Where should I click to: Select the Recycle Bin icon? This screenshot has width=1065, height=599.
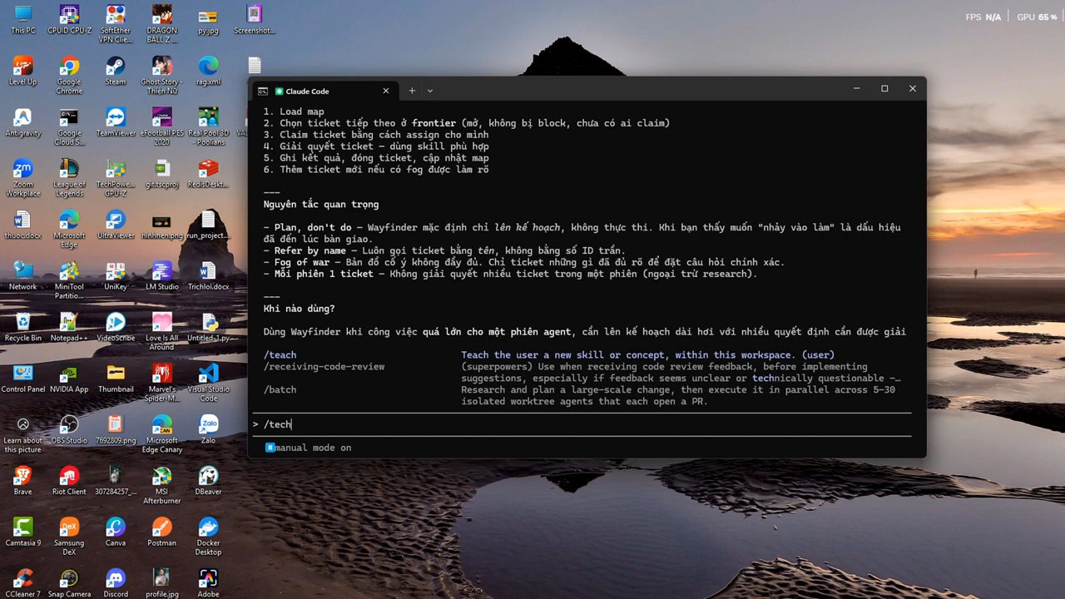[x=22, y=327]
